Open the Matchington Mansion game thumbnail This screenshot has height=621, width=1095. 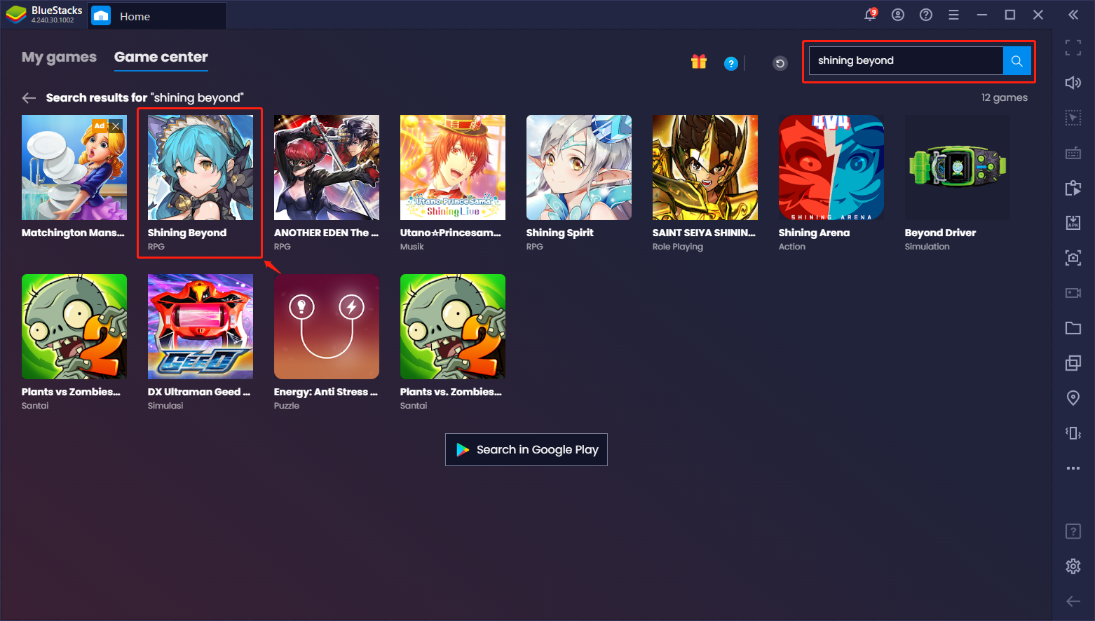pyautogui.click(x=74, y=168)
